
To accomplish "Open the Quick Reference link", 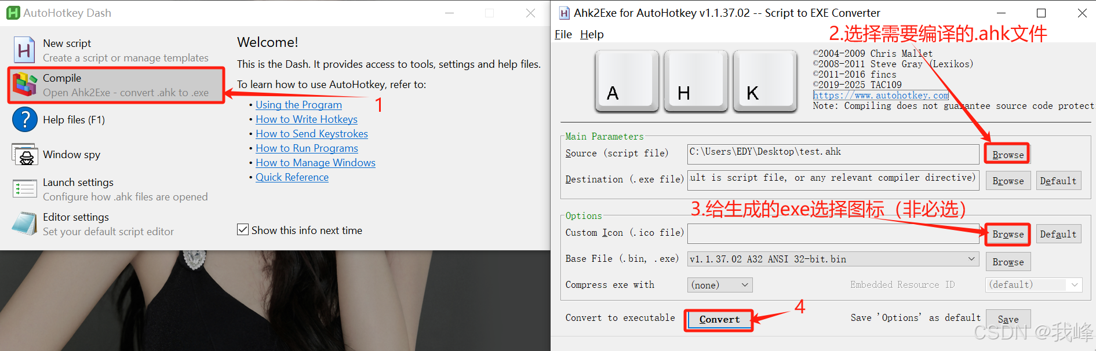I will pyautogui.click(x=292, y=177).
